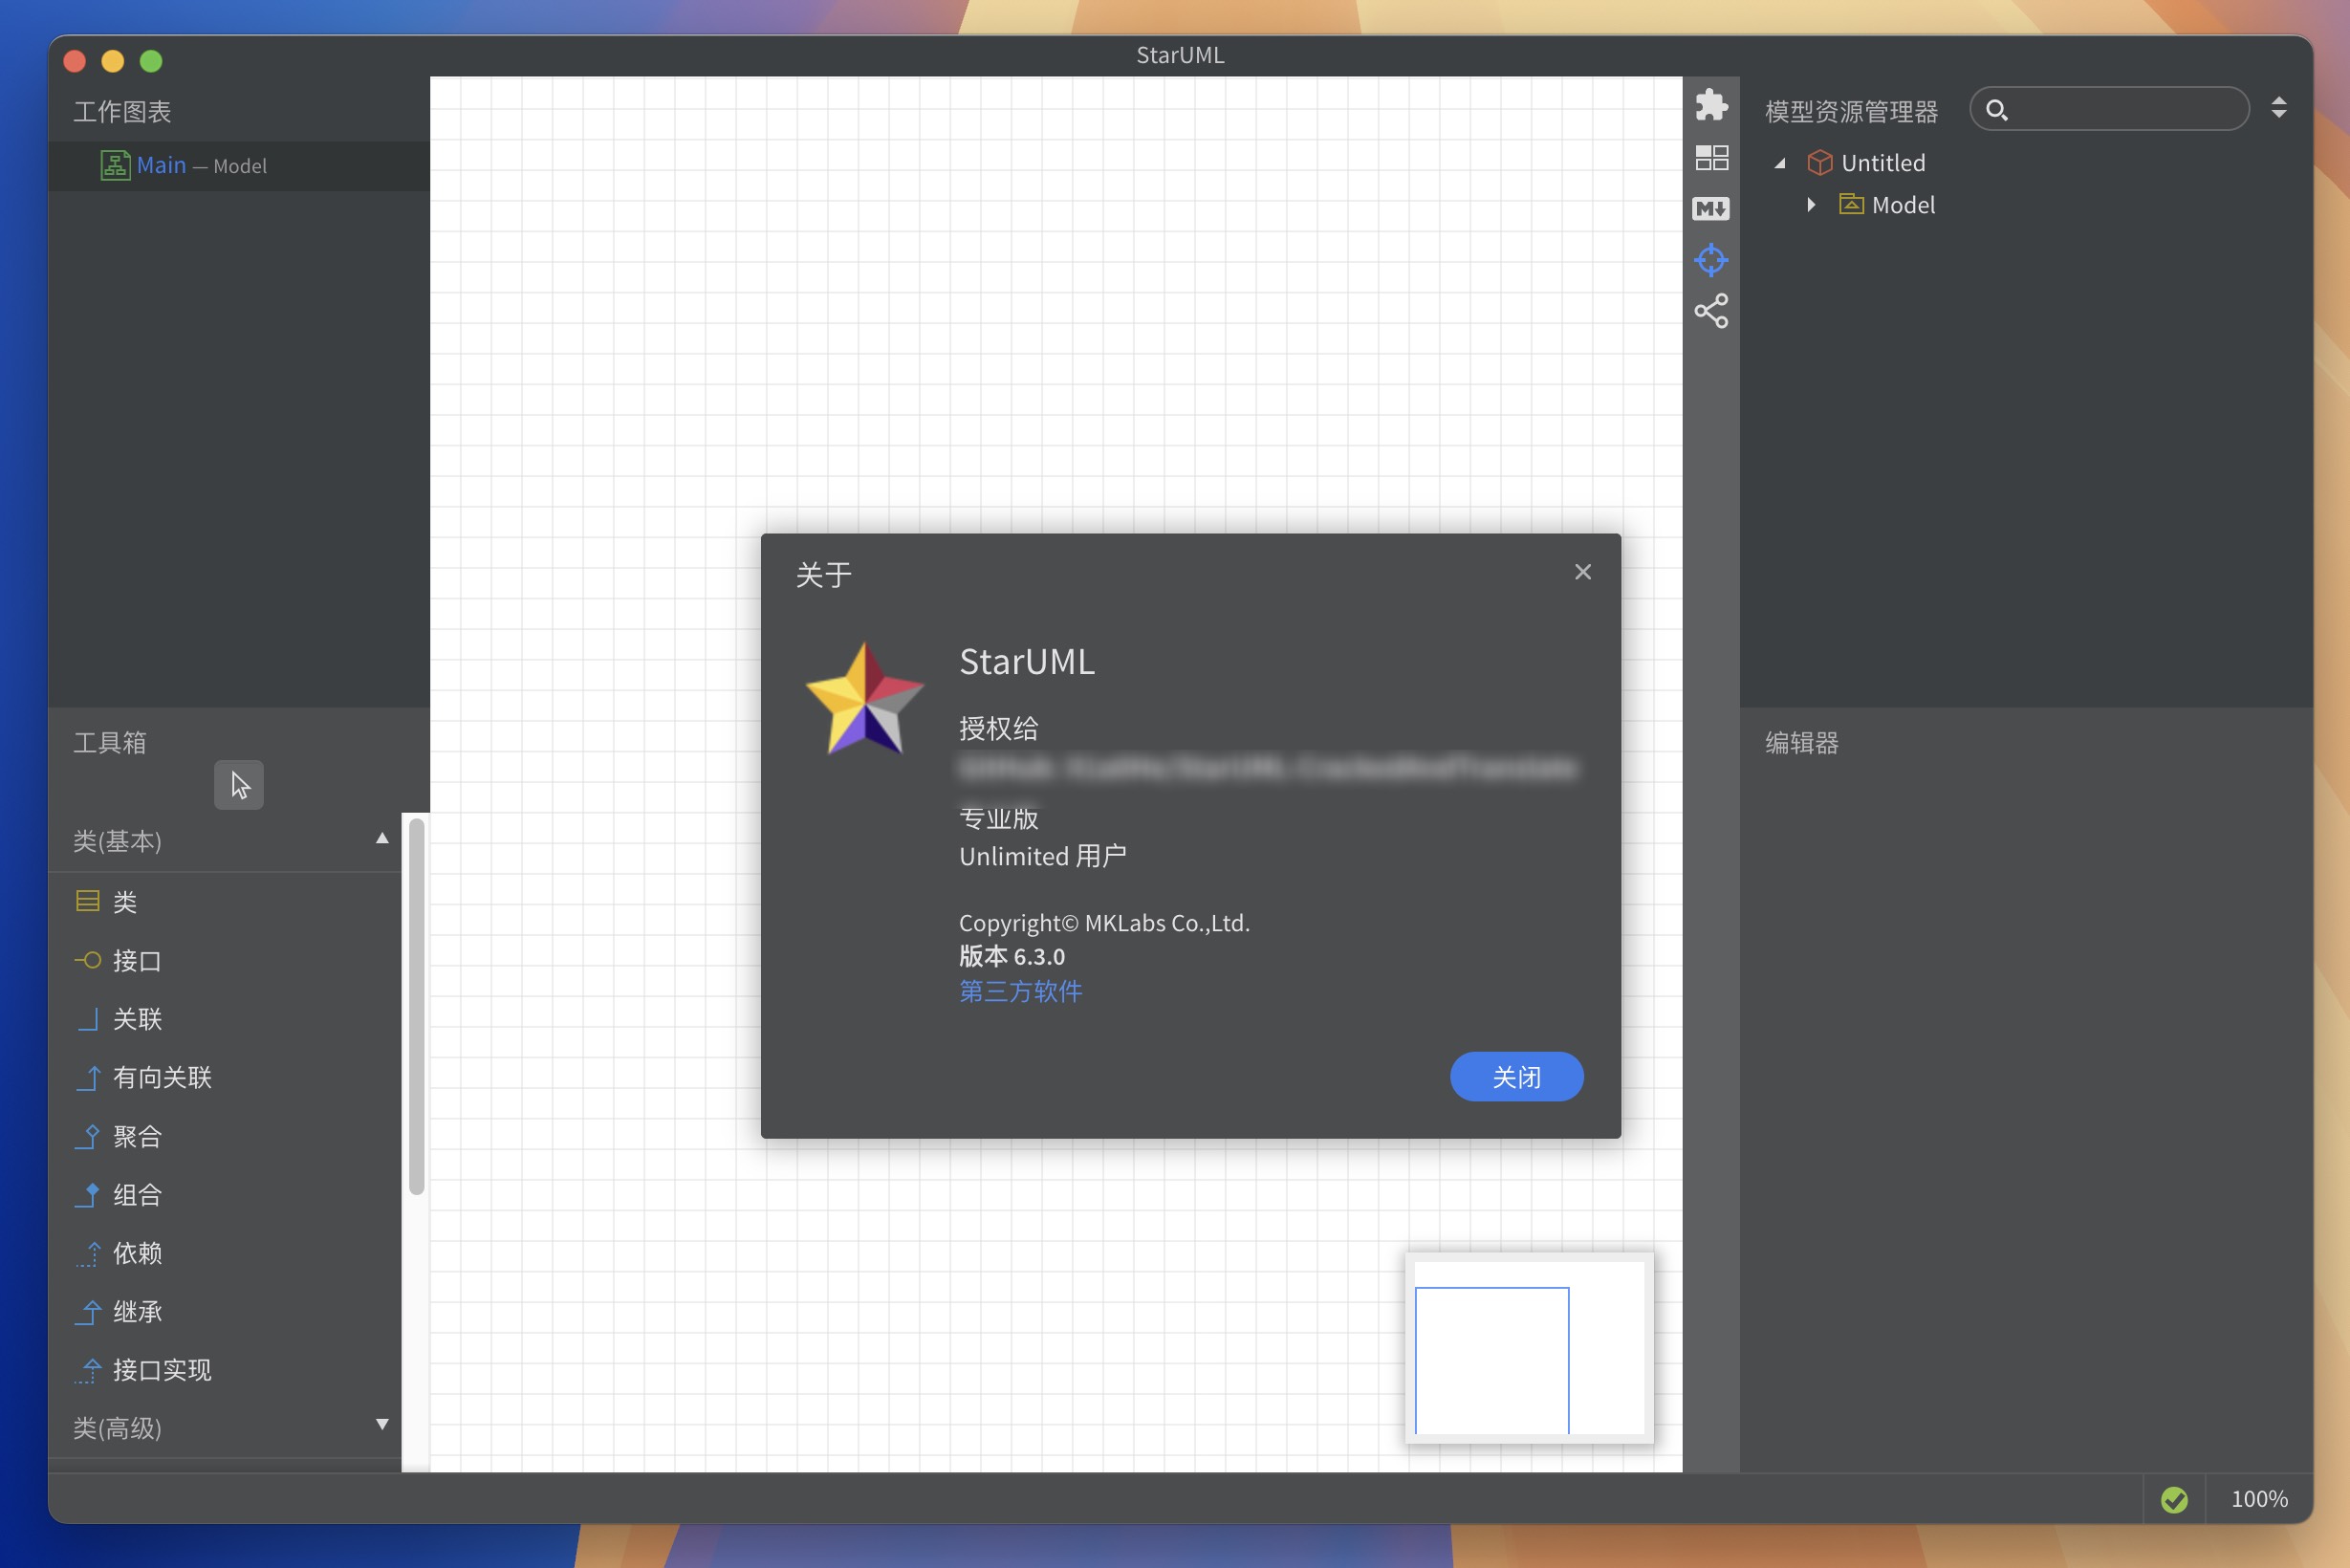Click the green validation check icon
Viewport: 2350px width, 1568px height.
pyautogui.click(x=2174, y=1499)
